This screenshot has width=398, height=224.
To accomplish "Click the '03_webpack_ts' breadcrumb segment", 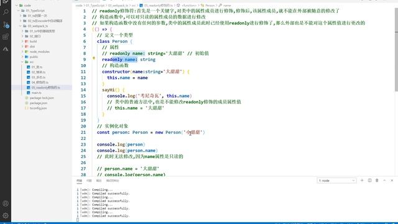I will click(118, 6).
